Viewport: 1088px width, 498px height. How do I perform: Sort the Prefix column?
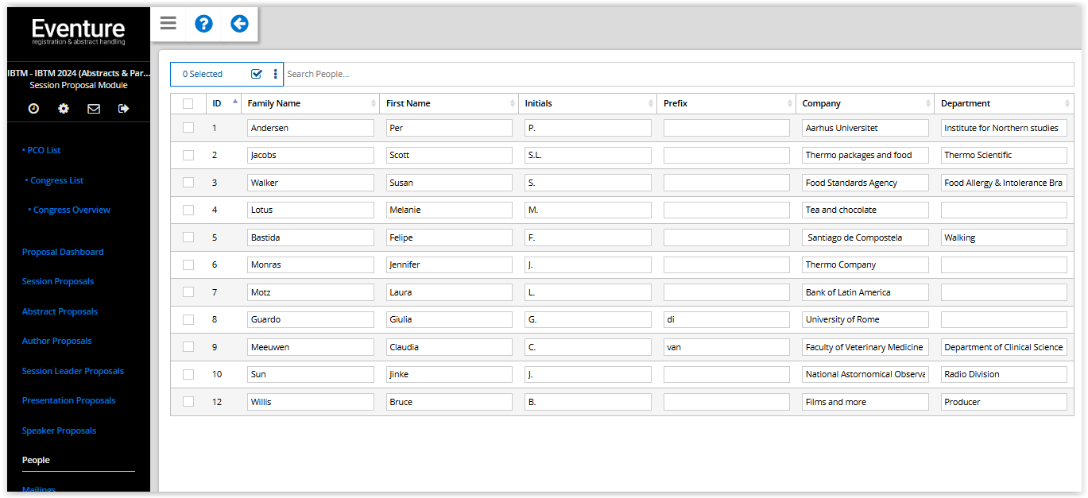790,103
